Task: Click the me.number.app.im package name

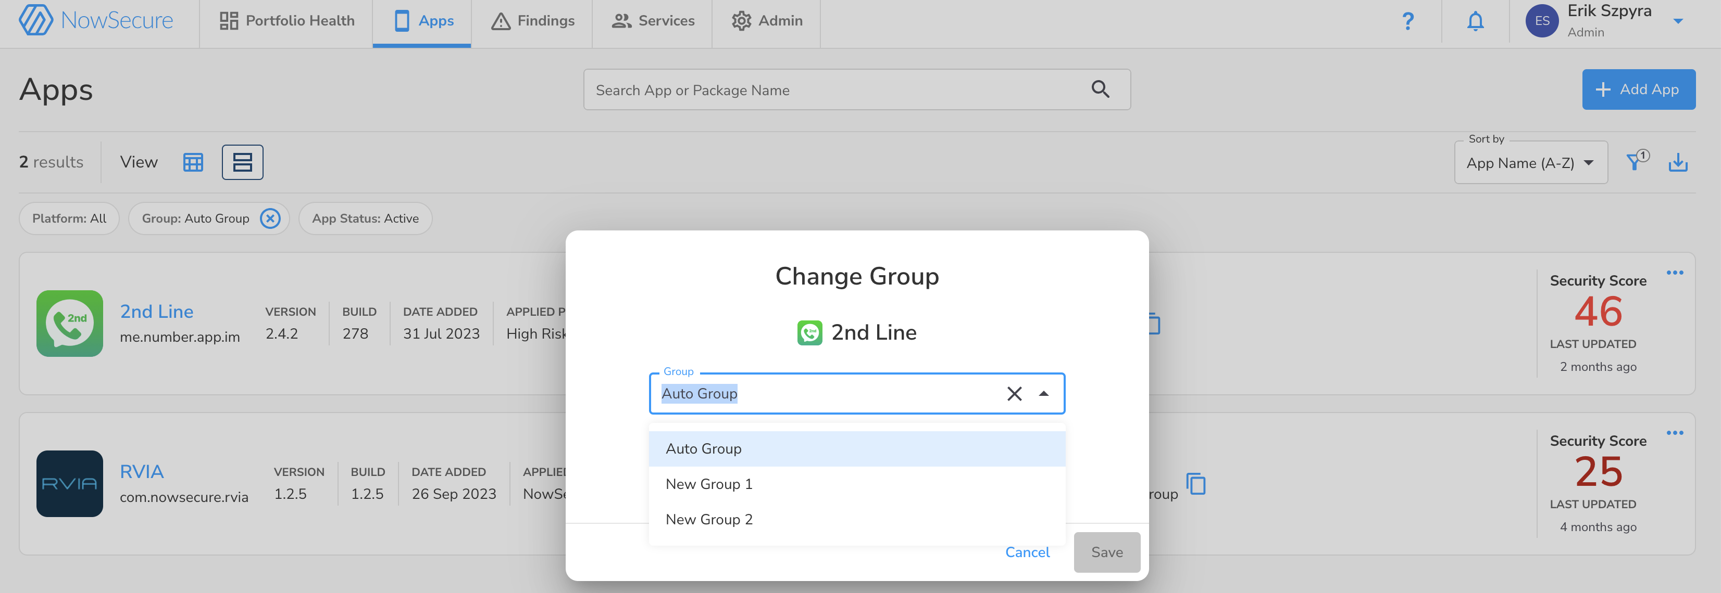Action: [x=180, y=337]
